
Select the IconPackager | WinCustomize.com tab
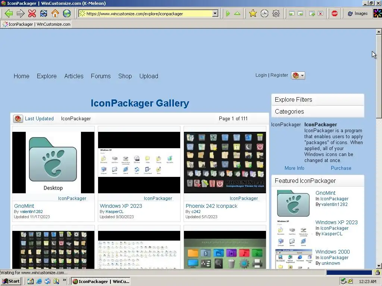[x=36, y=24]
